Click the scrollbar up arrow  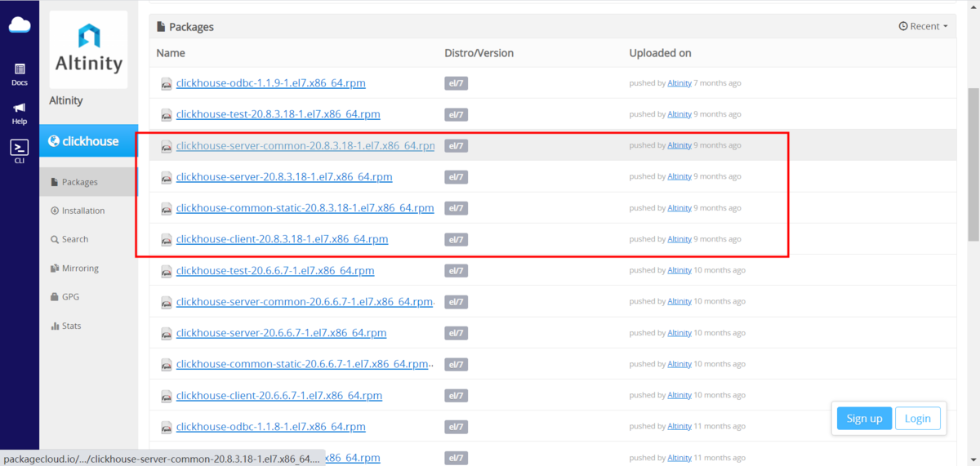click(x=973, y=7)
